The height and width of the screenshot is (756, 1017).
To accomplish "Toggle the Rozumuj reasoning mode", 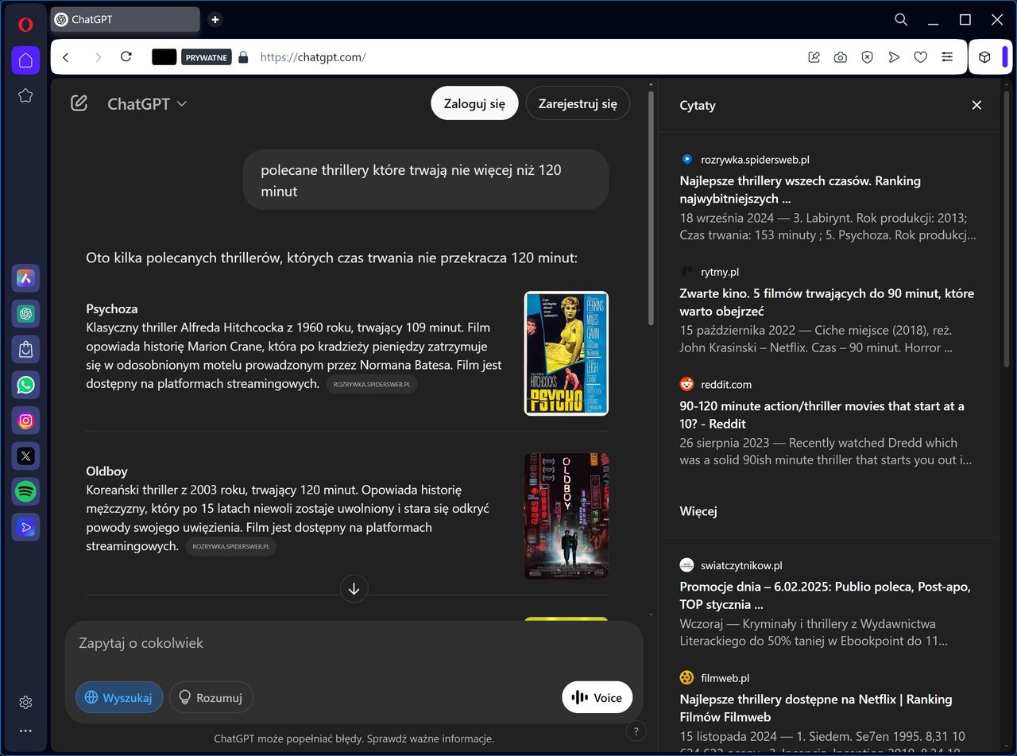I will point(211,697).
